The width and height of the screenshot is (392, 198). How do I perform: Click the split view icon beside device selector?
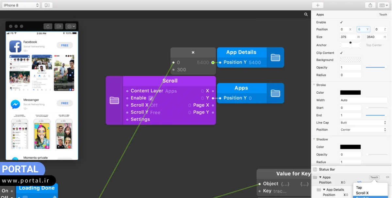[x=47, y=5]
